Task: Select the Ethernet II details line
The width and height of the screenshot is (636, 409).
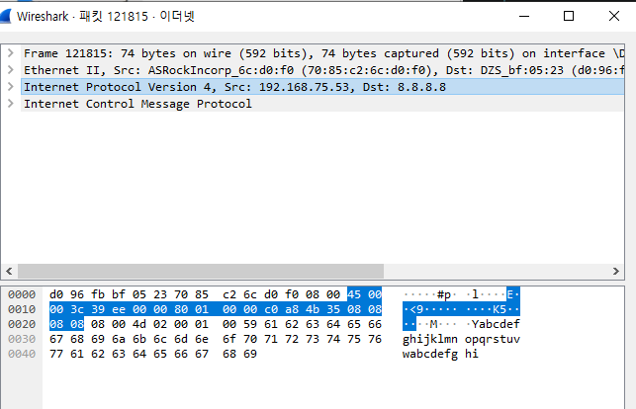Action: point(322,70)
